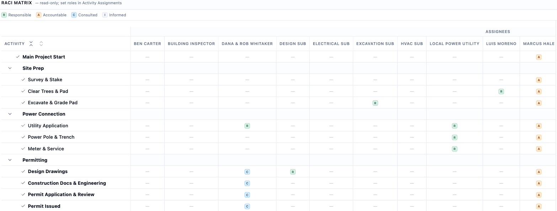The height and width of the screenshot is (211, 557).
Task: Click the C badge on Design Drawings row
Action: 247,172
